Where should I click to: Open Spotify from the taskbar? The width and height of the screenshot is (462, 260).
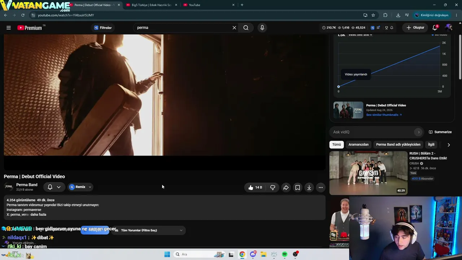pos(285,254)
